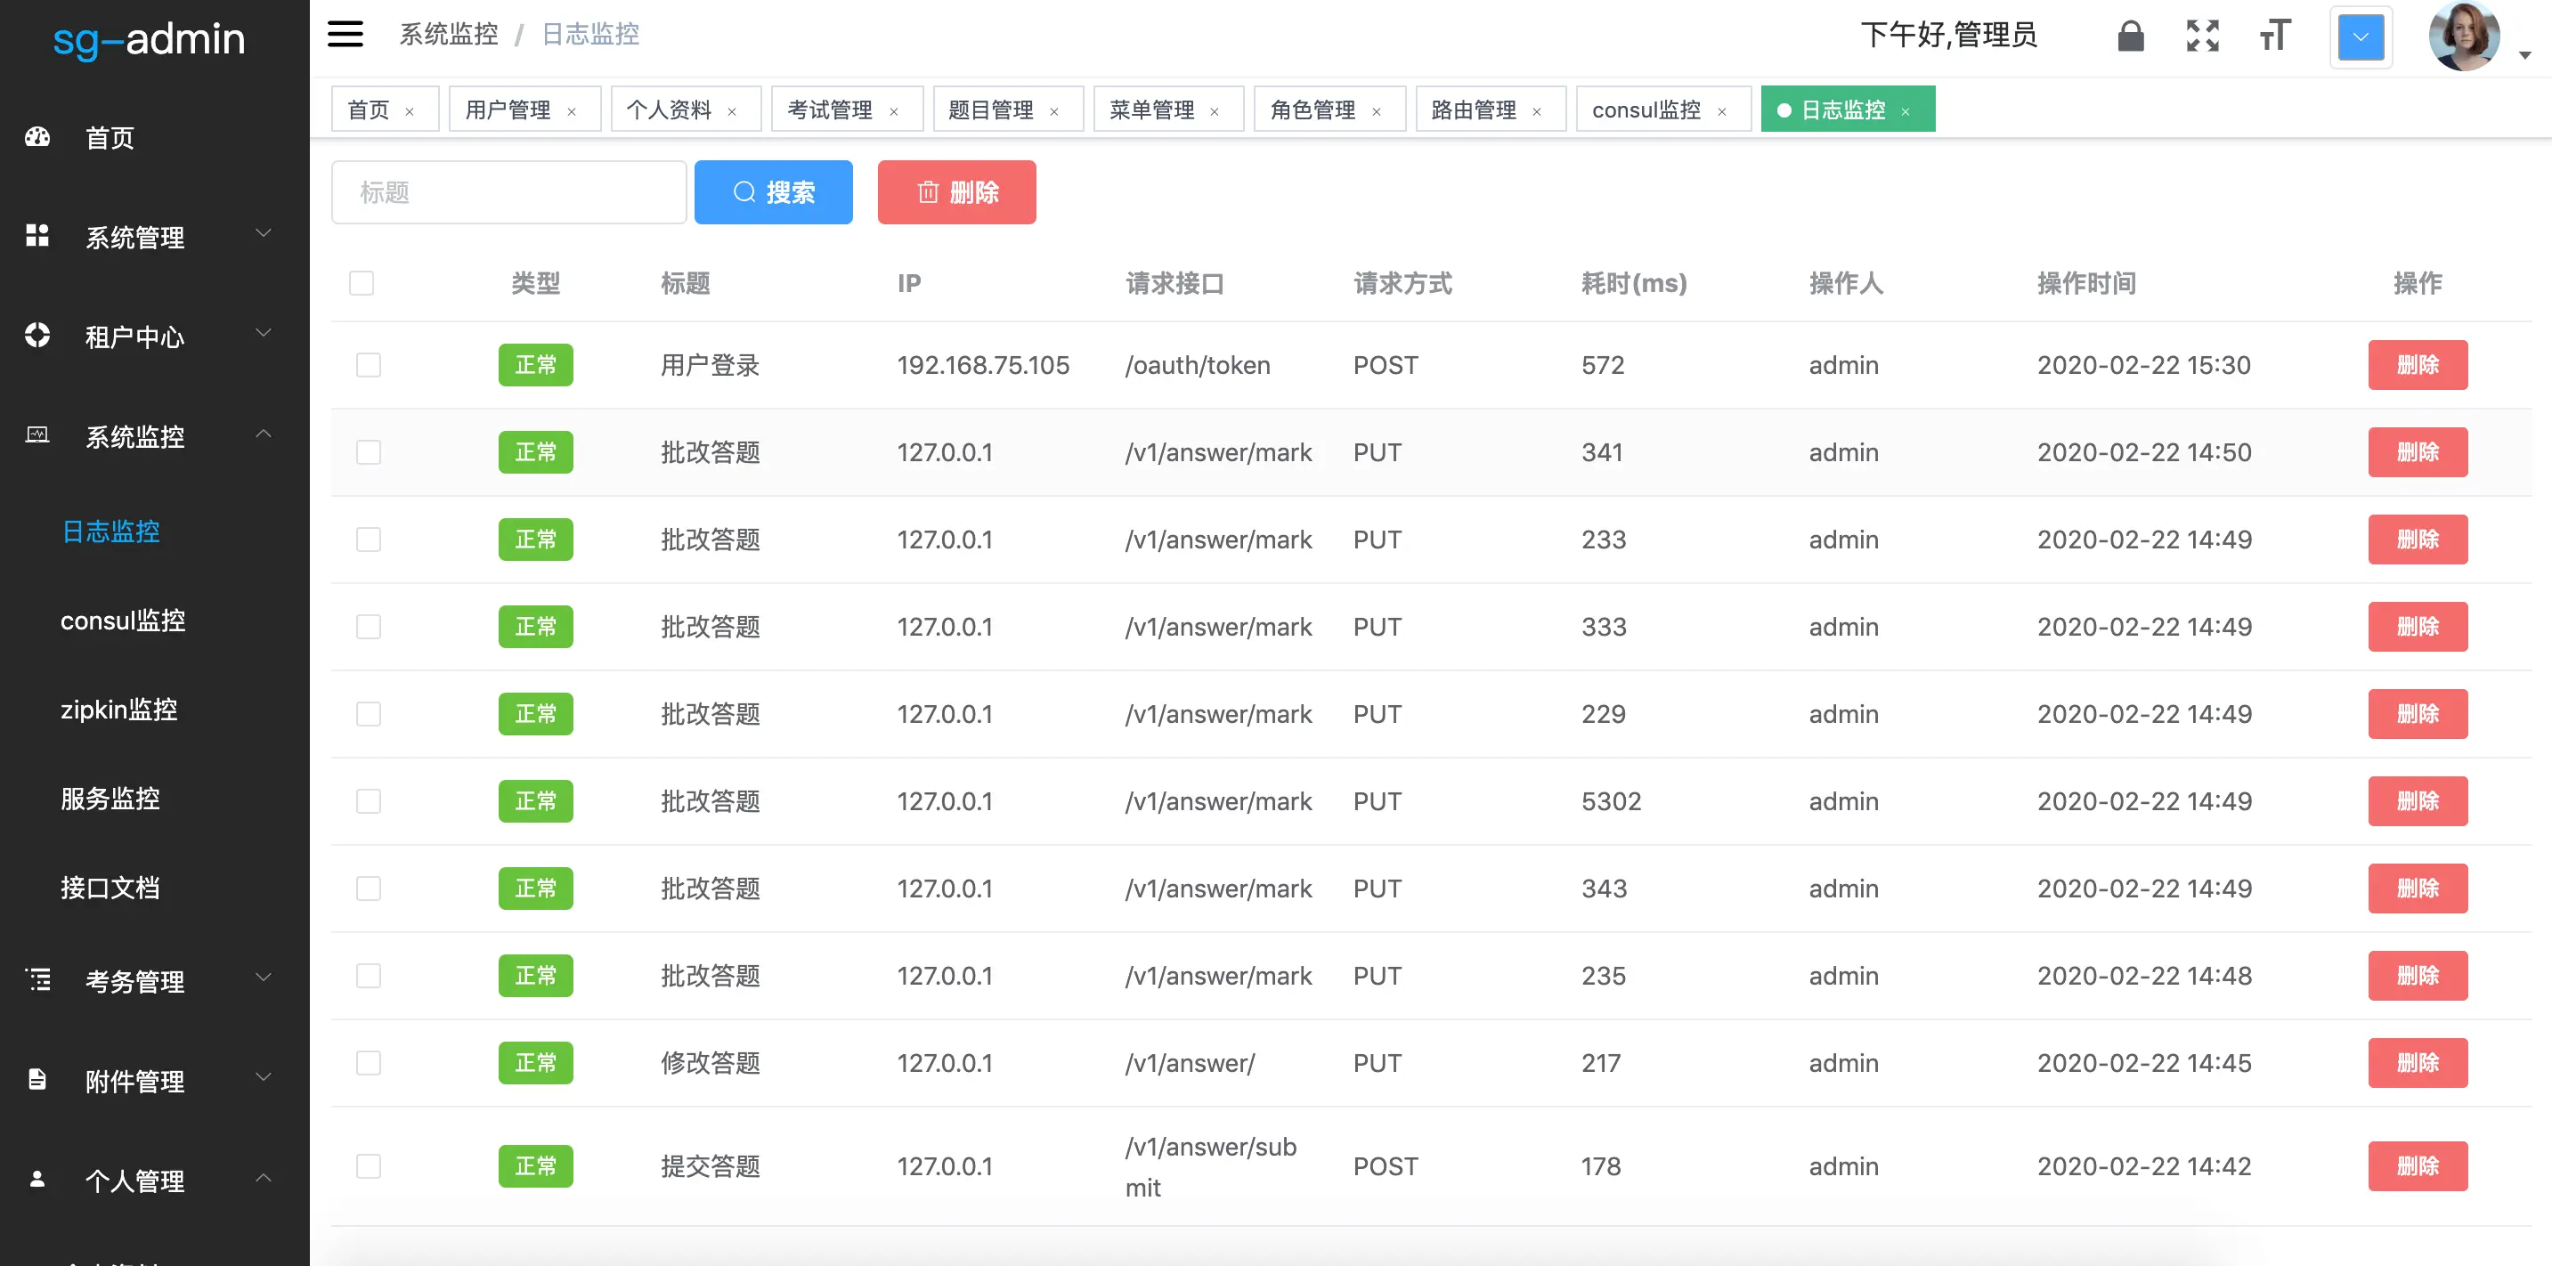
Task: Click the fullscreen icon in the header
Action: point(2202,36)
